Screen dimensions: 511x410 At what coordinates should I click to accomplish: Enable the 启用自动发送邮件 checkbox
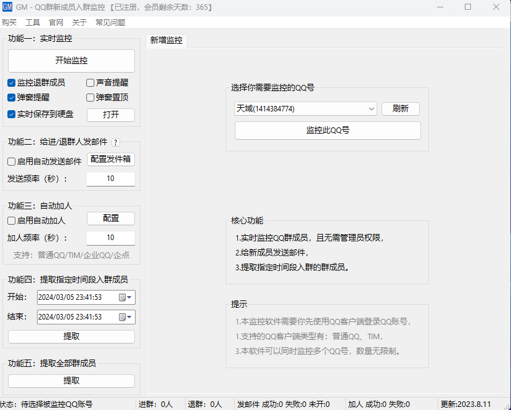(x=12, y=161)
